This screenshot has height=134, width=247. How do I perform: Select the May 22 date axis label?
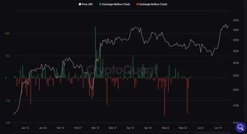tap(183, 128)
